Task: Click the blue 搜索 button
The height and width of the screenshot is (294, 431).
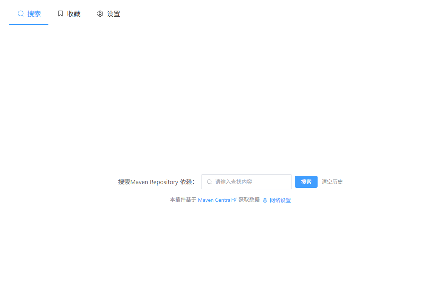Action: coord(306,182)
